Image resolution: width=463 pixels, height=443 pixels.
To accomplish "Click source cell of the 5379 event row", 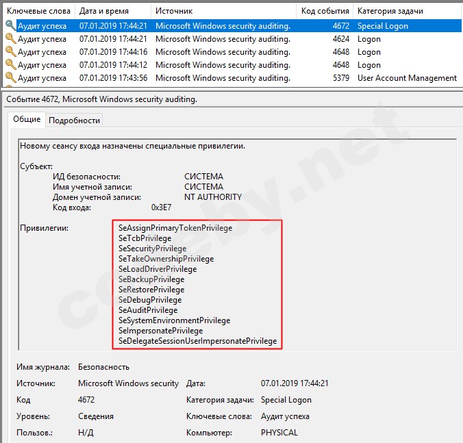I will coord(223,78).
